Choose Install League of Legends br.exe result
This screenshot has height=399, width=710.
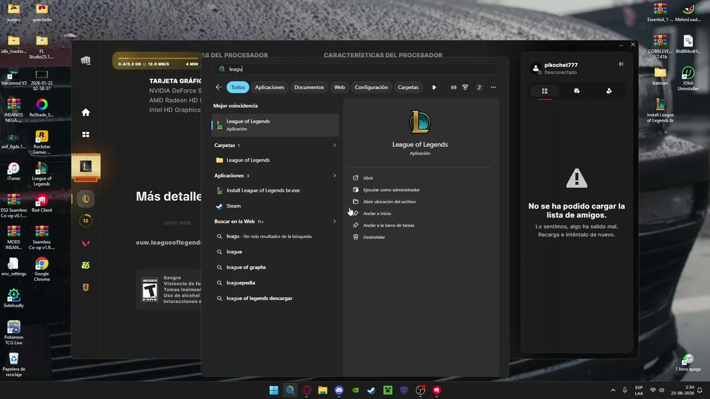[275, 190]
